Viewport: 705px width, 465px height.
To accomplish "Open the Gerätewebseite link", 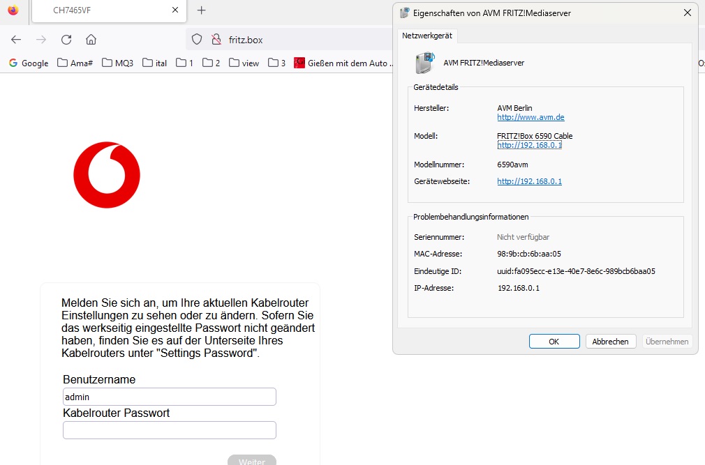I will click(x=529, y=181).
